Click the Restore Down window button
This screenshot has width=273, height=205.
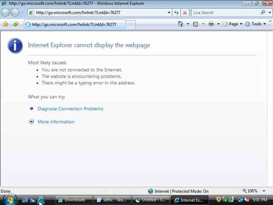click(257, 3)
